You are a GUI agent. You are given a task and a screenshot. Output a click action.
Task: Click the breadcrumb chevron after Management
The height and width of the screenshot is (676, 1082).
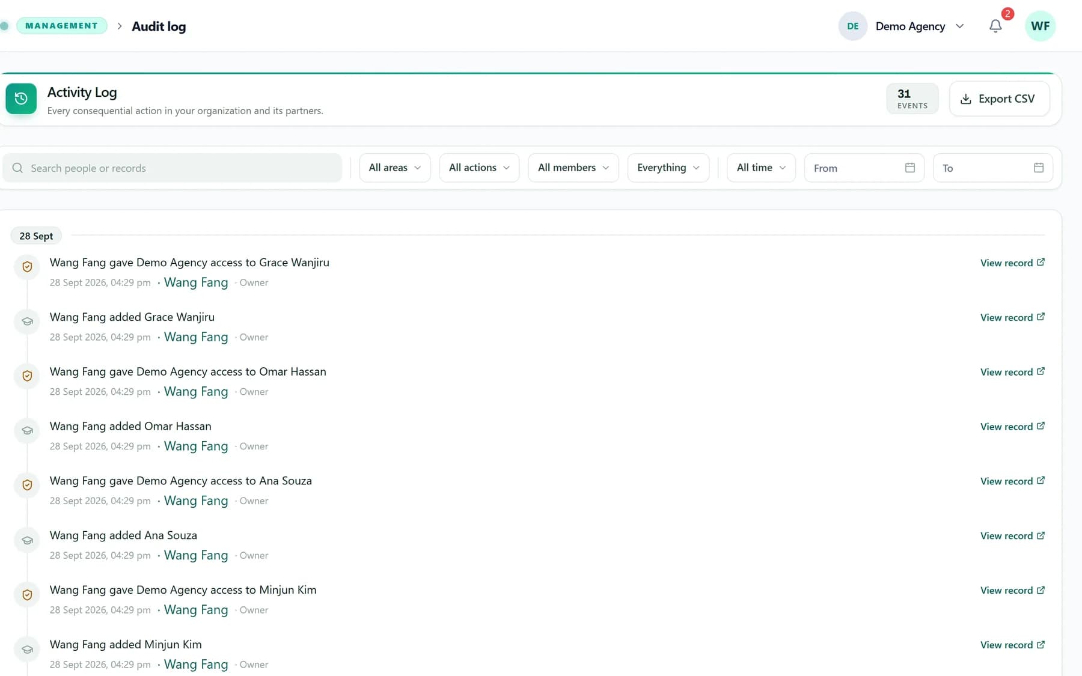tap(120, 26)
